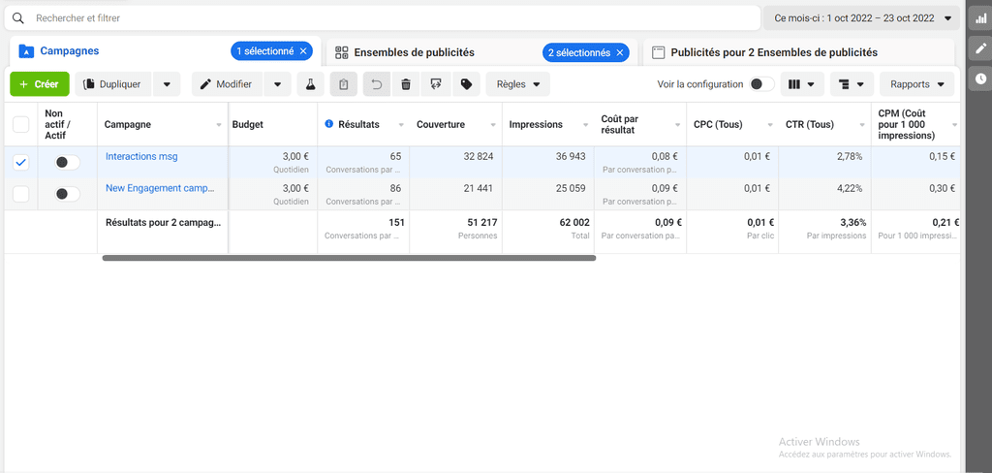Open the 'New Engagement camp...' campaign link
This screenshot has height=473, width=992.
160,188
